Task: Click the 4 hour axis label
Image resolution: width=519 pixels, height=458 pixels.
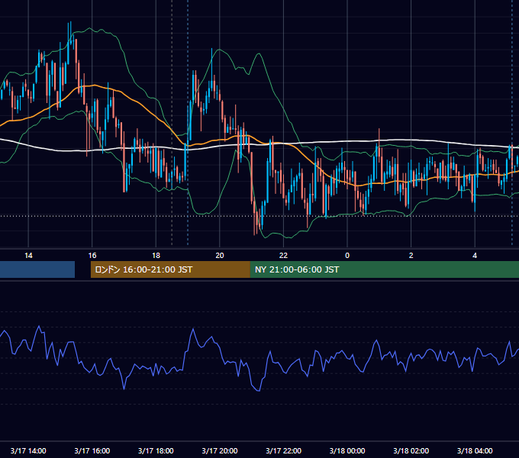Action: 475,256
